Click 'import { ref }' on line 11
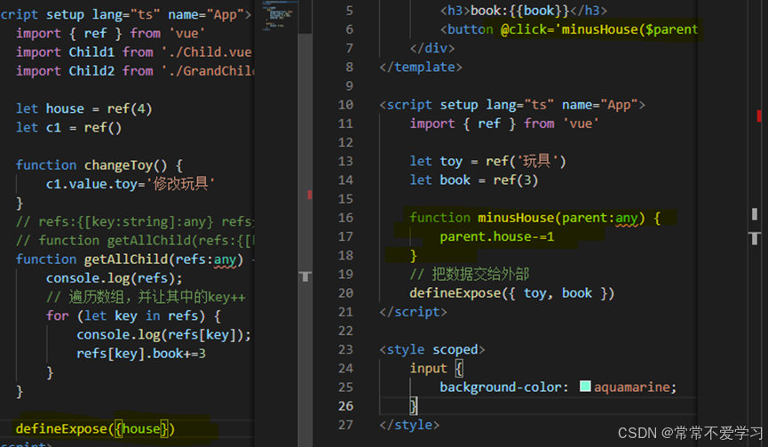 pos(463,124)
